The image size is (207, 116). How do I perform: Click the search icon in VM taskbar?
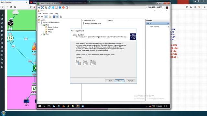point(44,106)
